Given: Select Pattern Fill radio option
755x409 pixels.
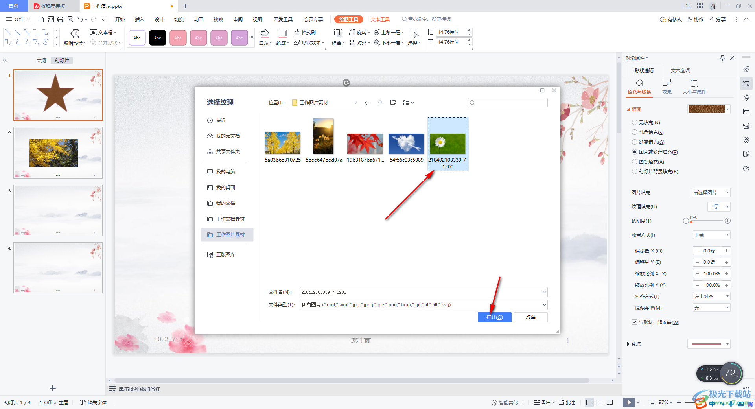Looking at the screenshot, I should click(634, 162).
